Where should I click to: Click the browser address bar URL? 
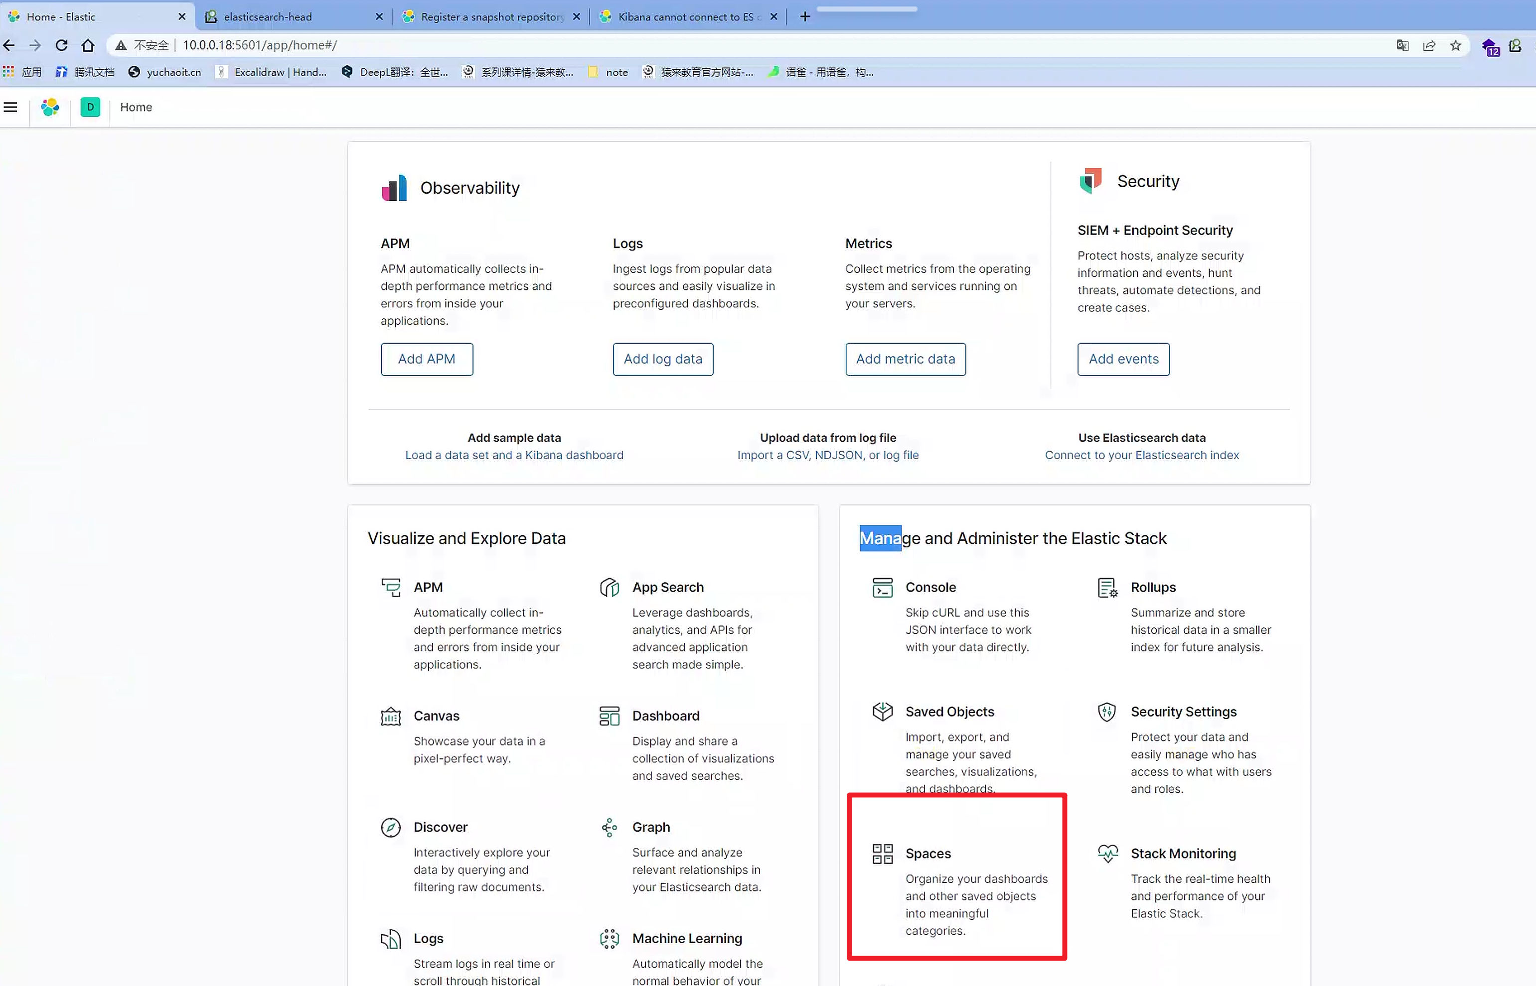(x=260, y=45)
